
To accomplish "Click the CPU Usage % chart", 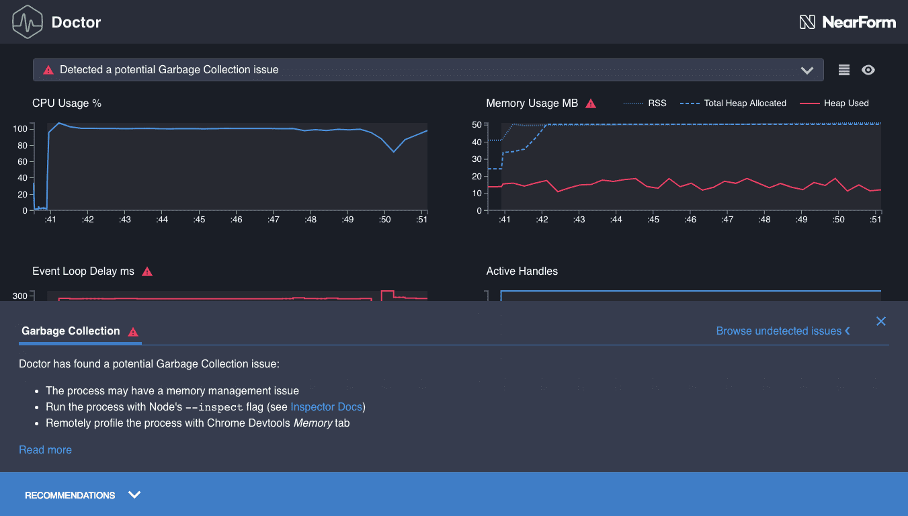I will (237, 167).
